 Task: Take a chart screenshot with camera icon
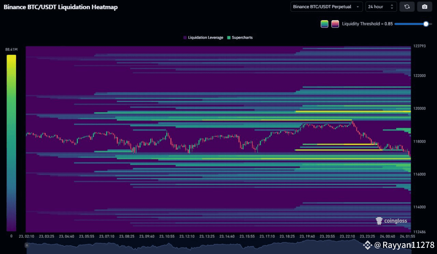click(424, 7)
